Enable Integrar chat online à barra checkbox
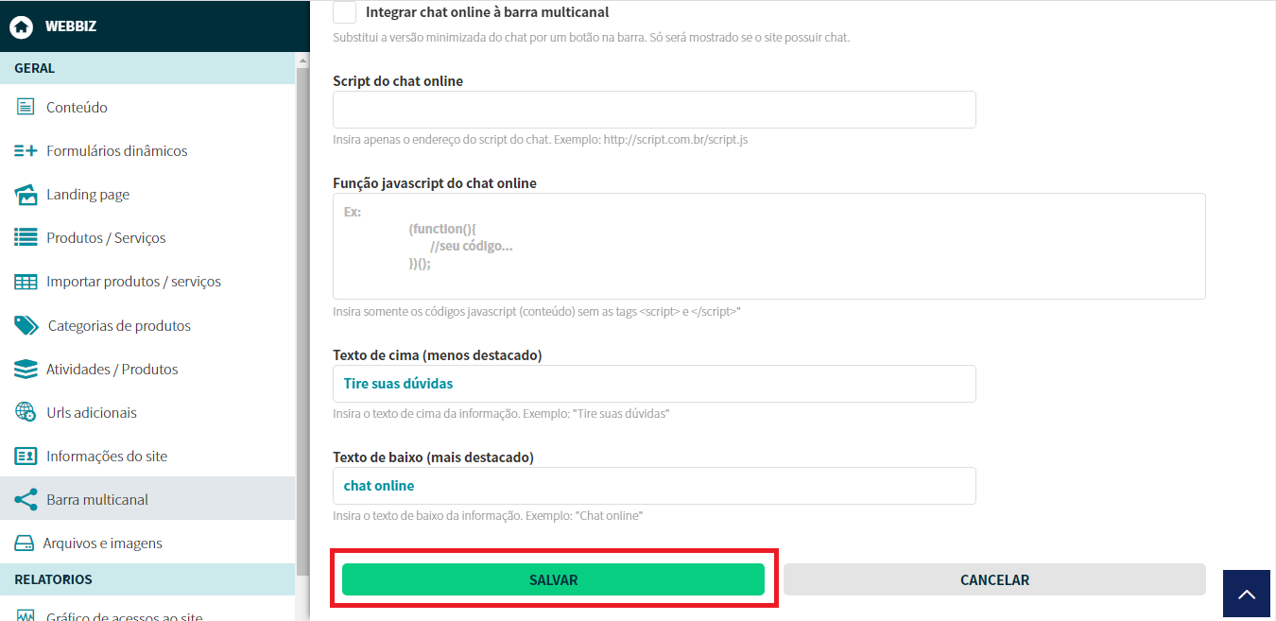This screenshot has height=621, width=1276. pos(345,12)
